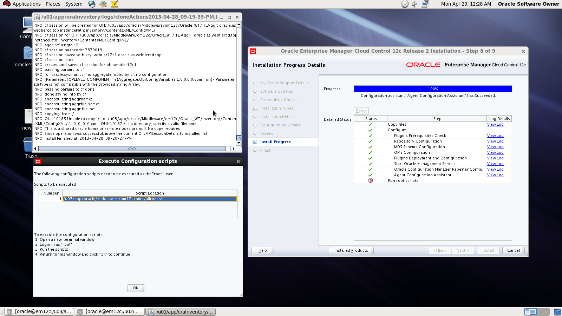Open View Log for Copy files step

pos(495,125)
